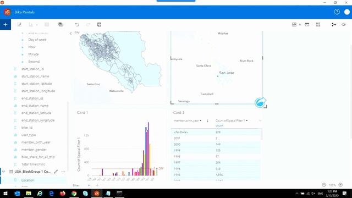Screen dimensions: 352x198
Task: Save the workbook
Action: click(99, 24)
